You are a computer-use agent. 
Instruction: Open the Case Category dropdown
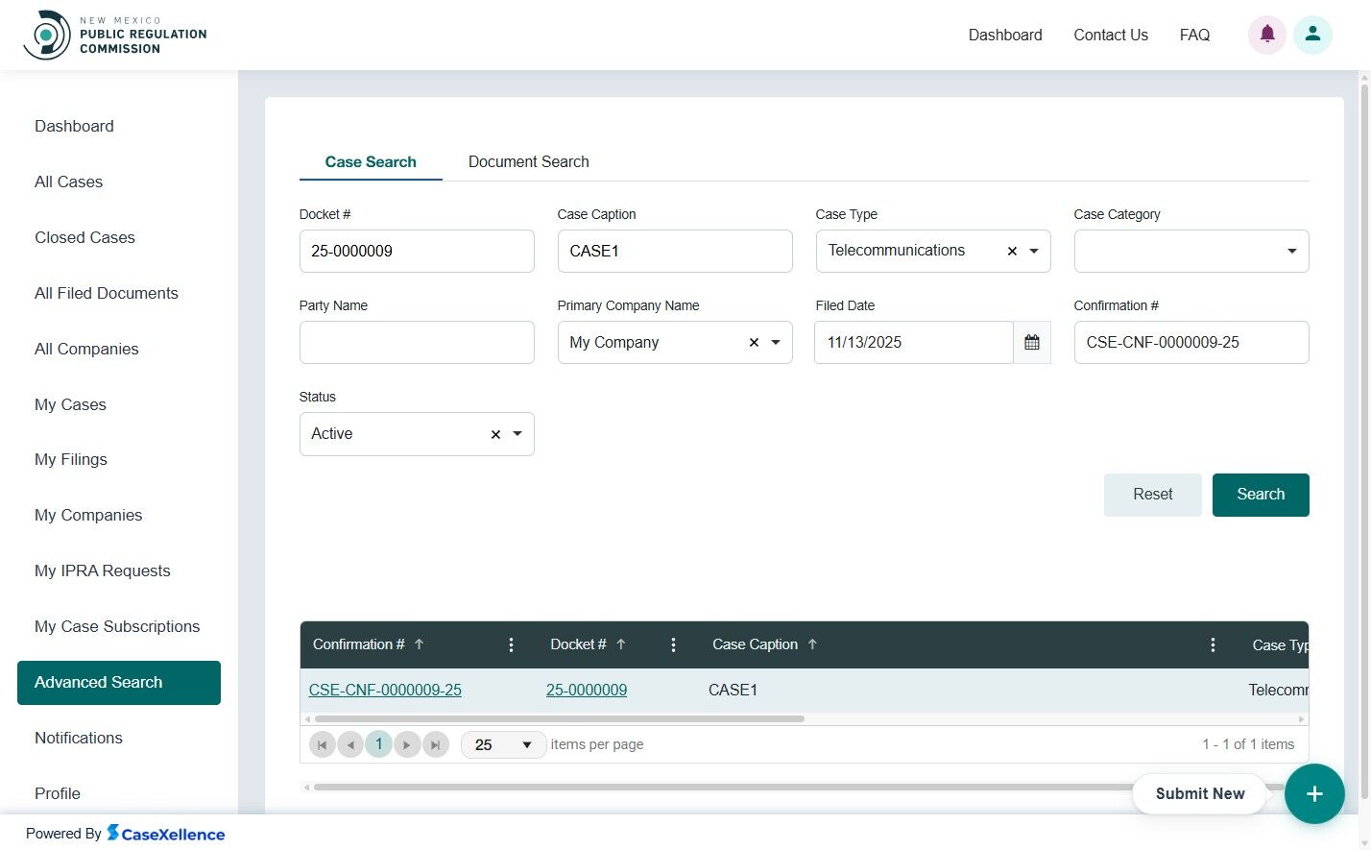[1290, 251]
